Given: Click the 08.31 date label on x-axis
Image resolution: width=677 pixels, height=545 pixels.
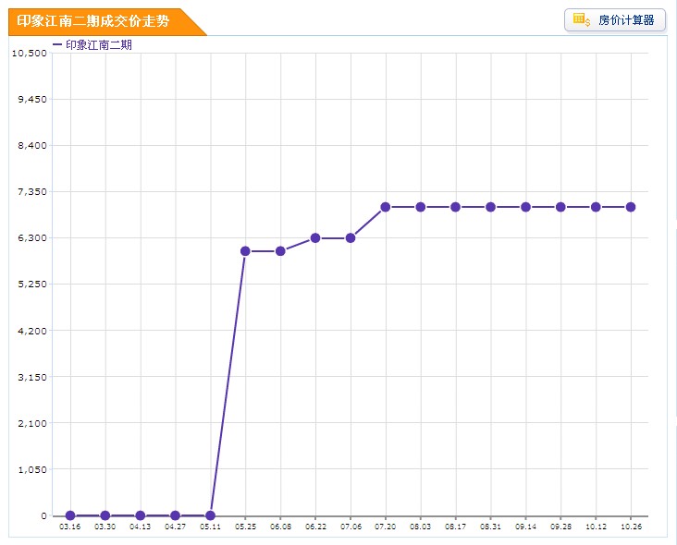Looking at the screenshot, I should coord(490,527).
